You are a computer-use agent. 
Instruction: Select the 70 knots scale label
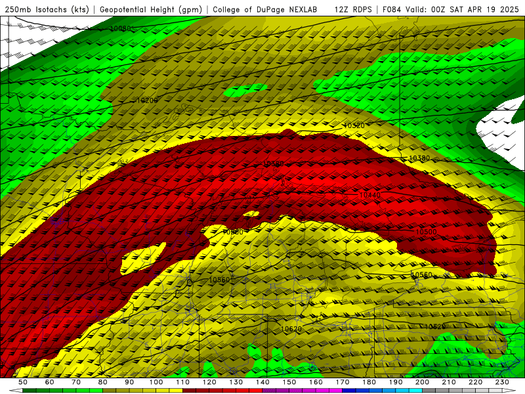pos(76,382)
